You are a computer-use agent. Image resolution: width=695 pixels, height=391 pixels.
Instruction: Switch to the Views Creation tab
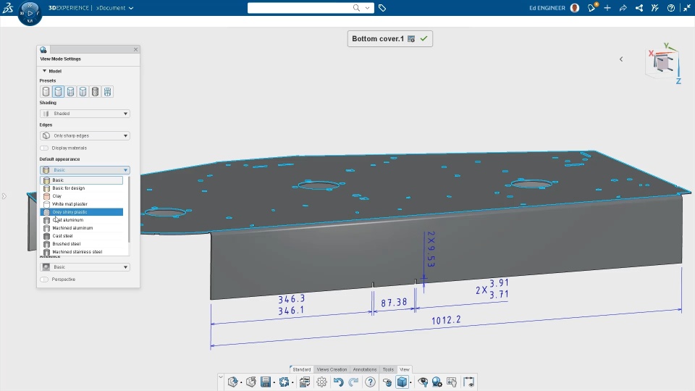[332, 369]
